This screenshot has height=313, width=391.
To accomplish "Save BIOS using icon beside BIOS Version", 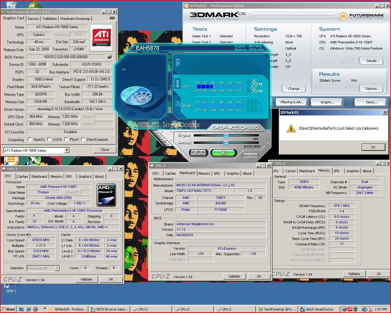I will pyautogui.click(x=110, y=57).
